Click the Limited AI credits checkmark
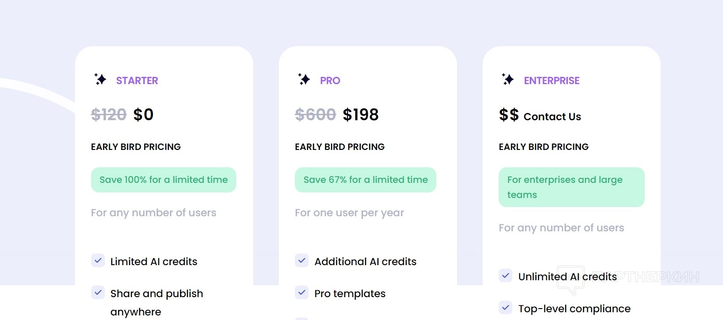Viewport: 723px width, 320px height. click(x=98, y=261)
